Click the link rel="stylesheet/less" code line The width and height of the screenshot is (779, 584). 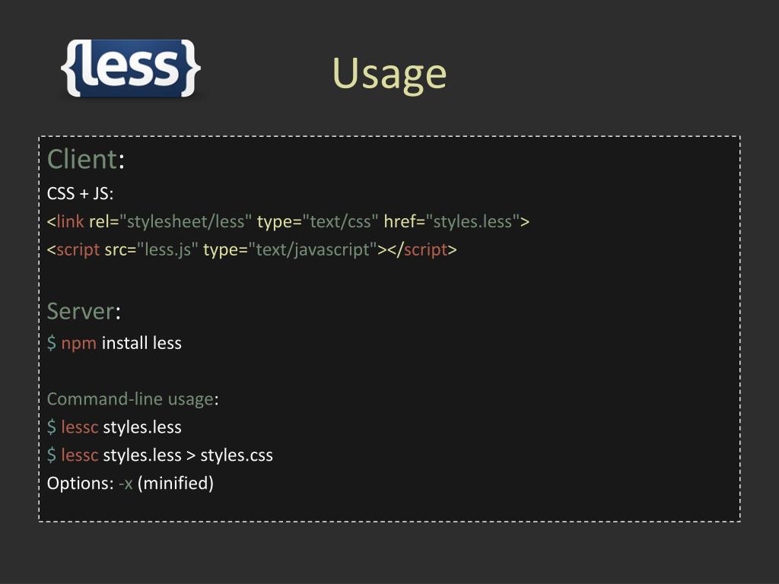[288, 221]
